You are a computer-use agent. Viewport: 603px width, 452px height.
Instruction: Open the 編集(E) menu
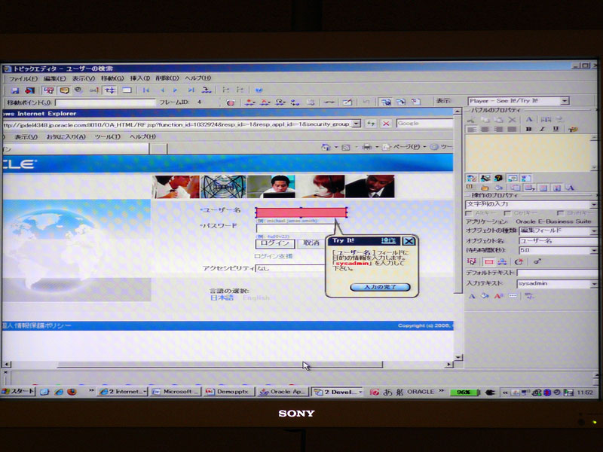(x=54, y=78)
